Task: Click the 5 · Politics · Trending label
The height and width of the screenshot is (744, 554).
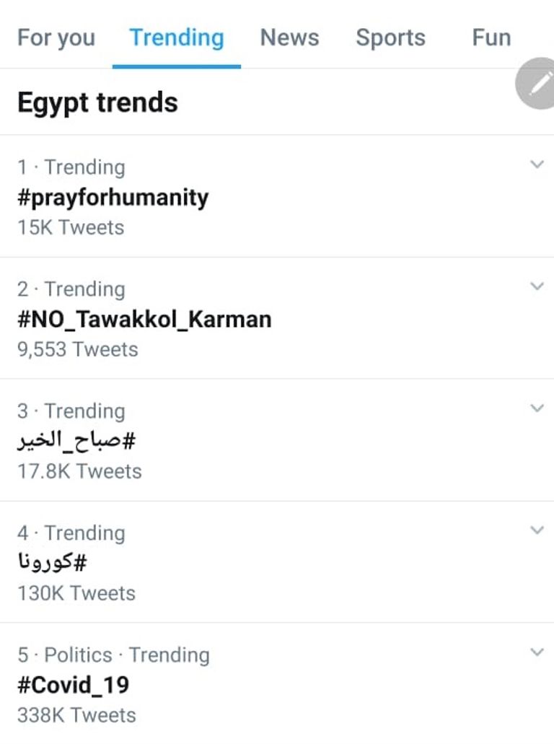Action: (113, 655)
